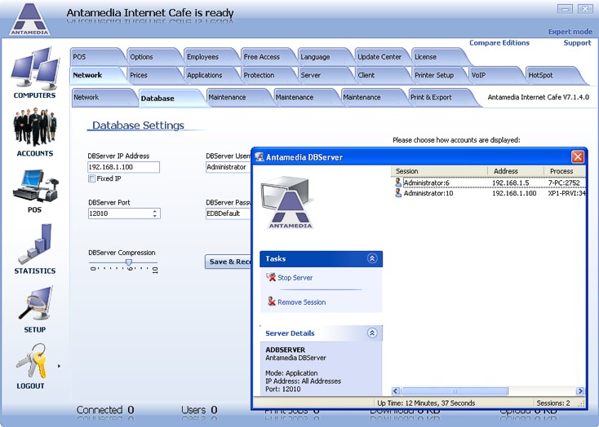Click the Address column header
This screenshot has height=427, width=599.
(516, 171)
